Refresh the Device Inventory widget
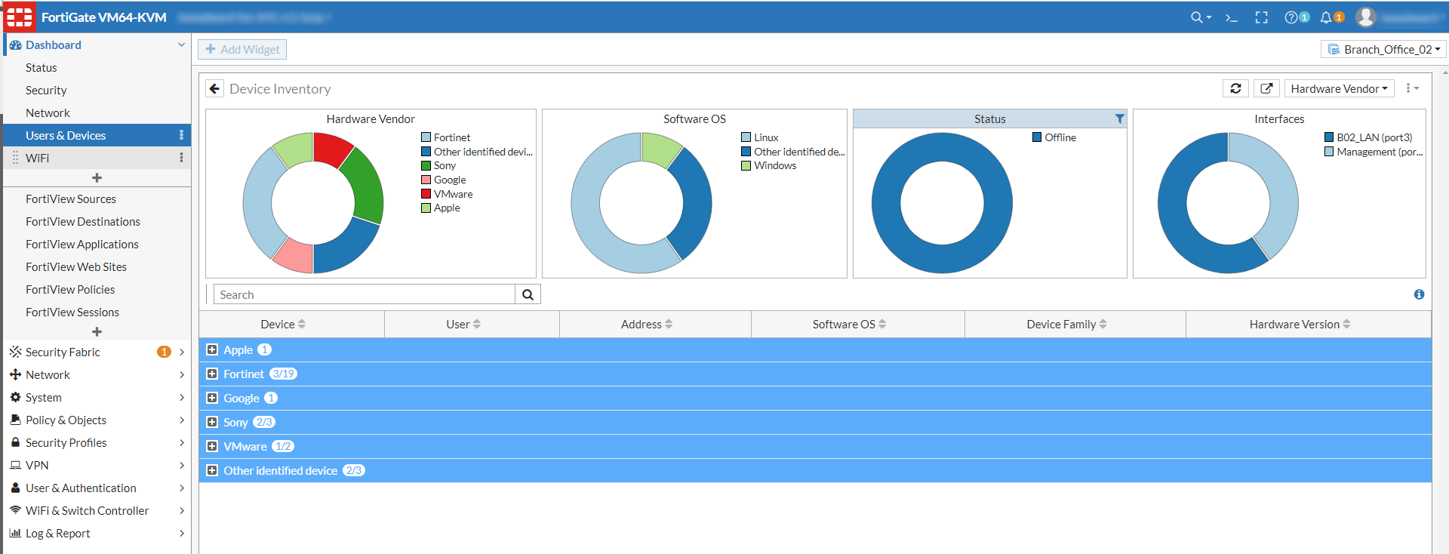Viewport: 1449px width, 554px height. click(x=1235, y=89)
